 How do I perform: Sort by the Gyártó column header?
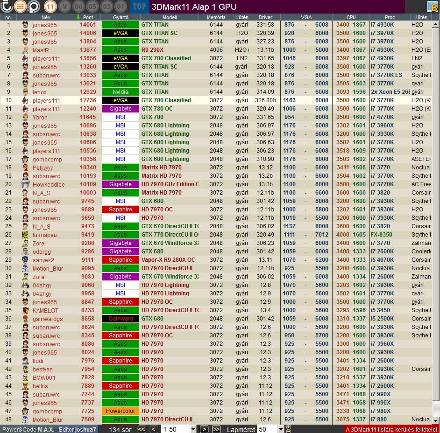121,17
